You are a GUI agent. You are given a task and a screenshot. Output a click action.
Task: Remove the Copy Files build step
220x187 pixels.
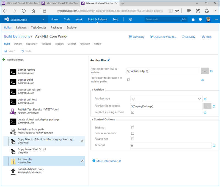coord(82,141)
